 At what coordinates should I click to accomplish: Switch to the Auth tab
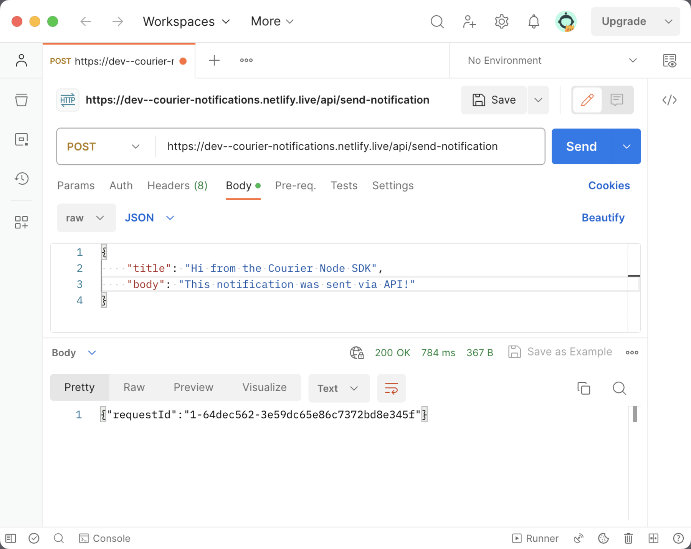point(121,185)
